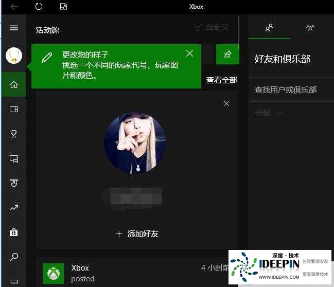Click the 查找用户或俱乐部 search field
Image resolution: width=334 pixels, height=287 pixels.
292,90
